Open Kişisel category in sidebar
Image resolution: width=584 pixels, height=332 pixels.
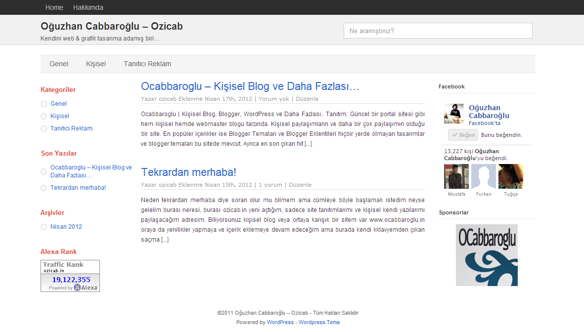coord(60,116)
